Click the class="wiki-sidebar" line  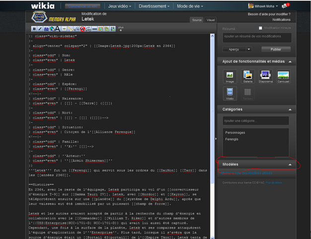tap(53, 36)
